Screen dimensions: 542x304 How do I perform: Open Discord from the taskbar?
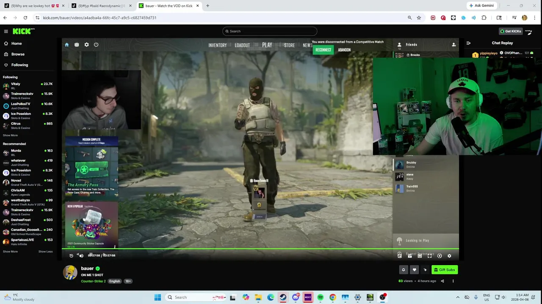click(296, 297)
